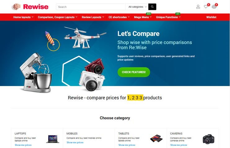Click the DSLR camera category image
The image size is (230, 148).
[208, 139]
